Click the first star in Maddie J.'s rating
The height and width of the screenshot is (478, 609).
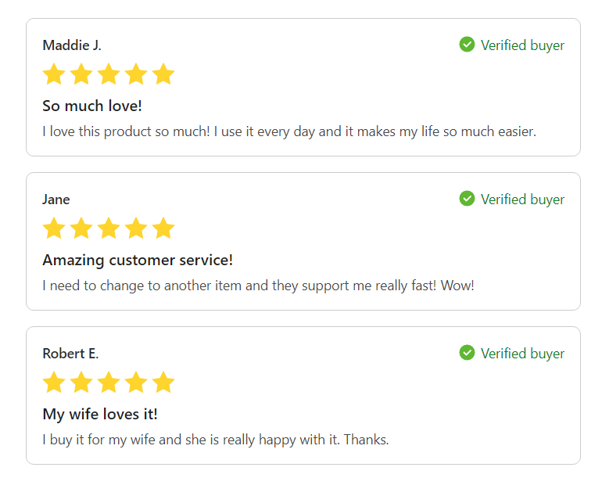coord(54,74)
